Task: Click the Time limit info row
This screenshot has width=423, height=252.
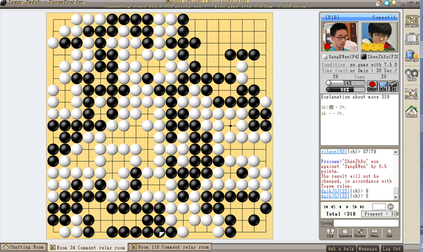Action: click(360, 71)
